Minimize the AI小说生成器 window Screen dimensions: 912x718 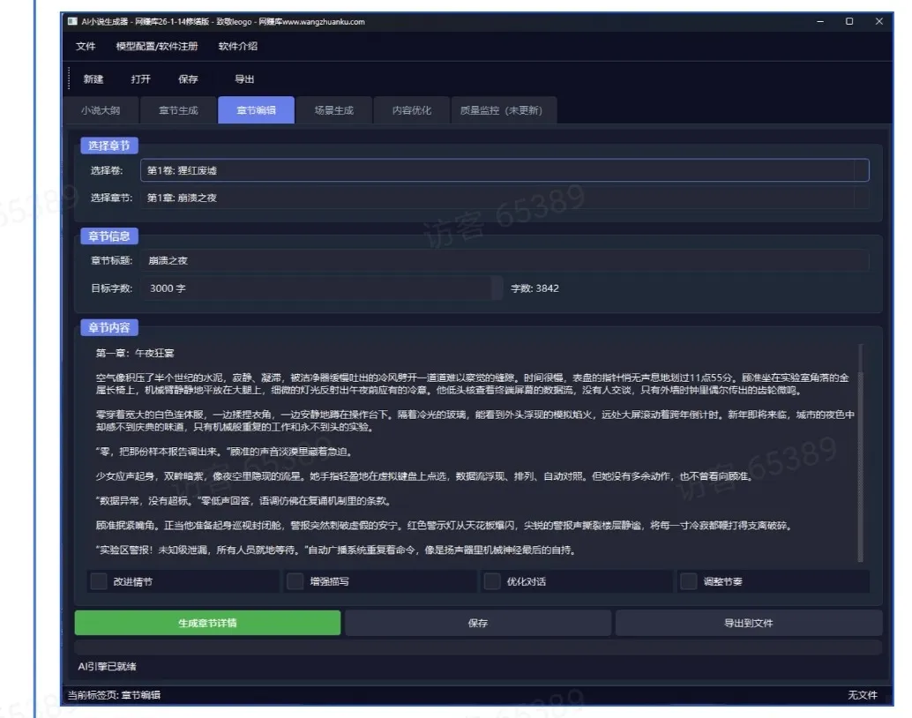coord(820,21)
